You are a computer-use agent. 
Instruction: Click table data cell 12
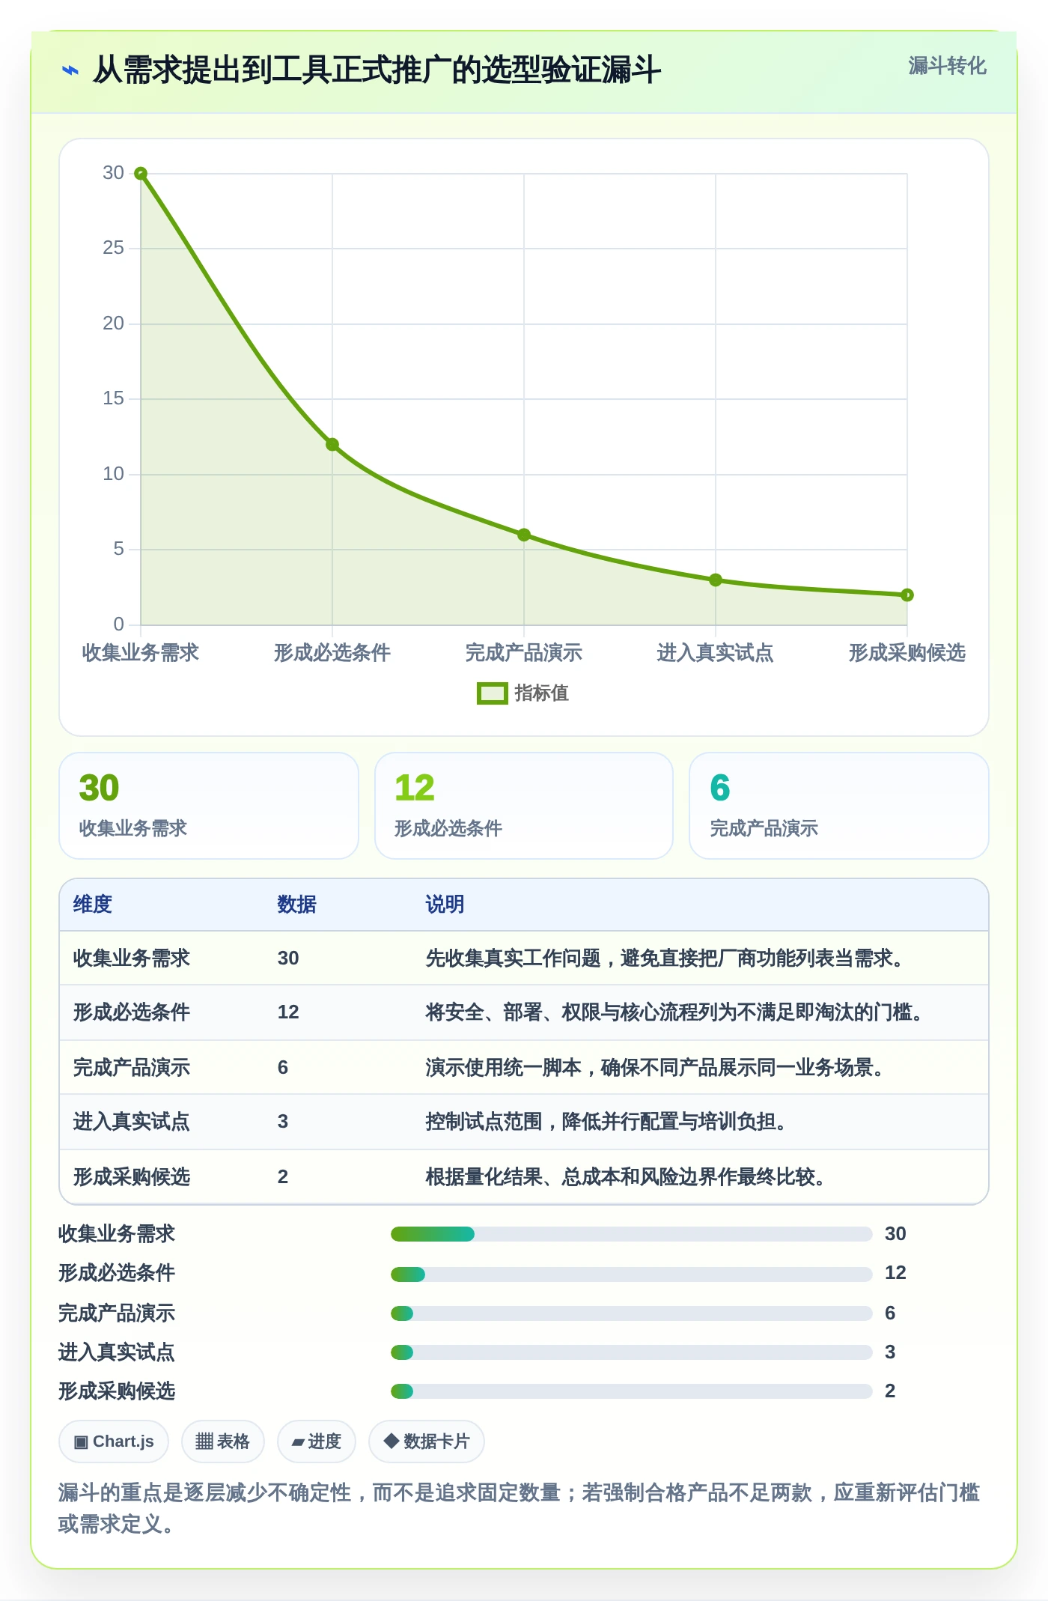click(x=288, y=1012)
